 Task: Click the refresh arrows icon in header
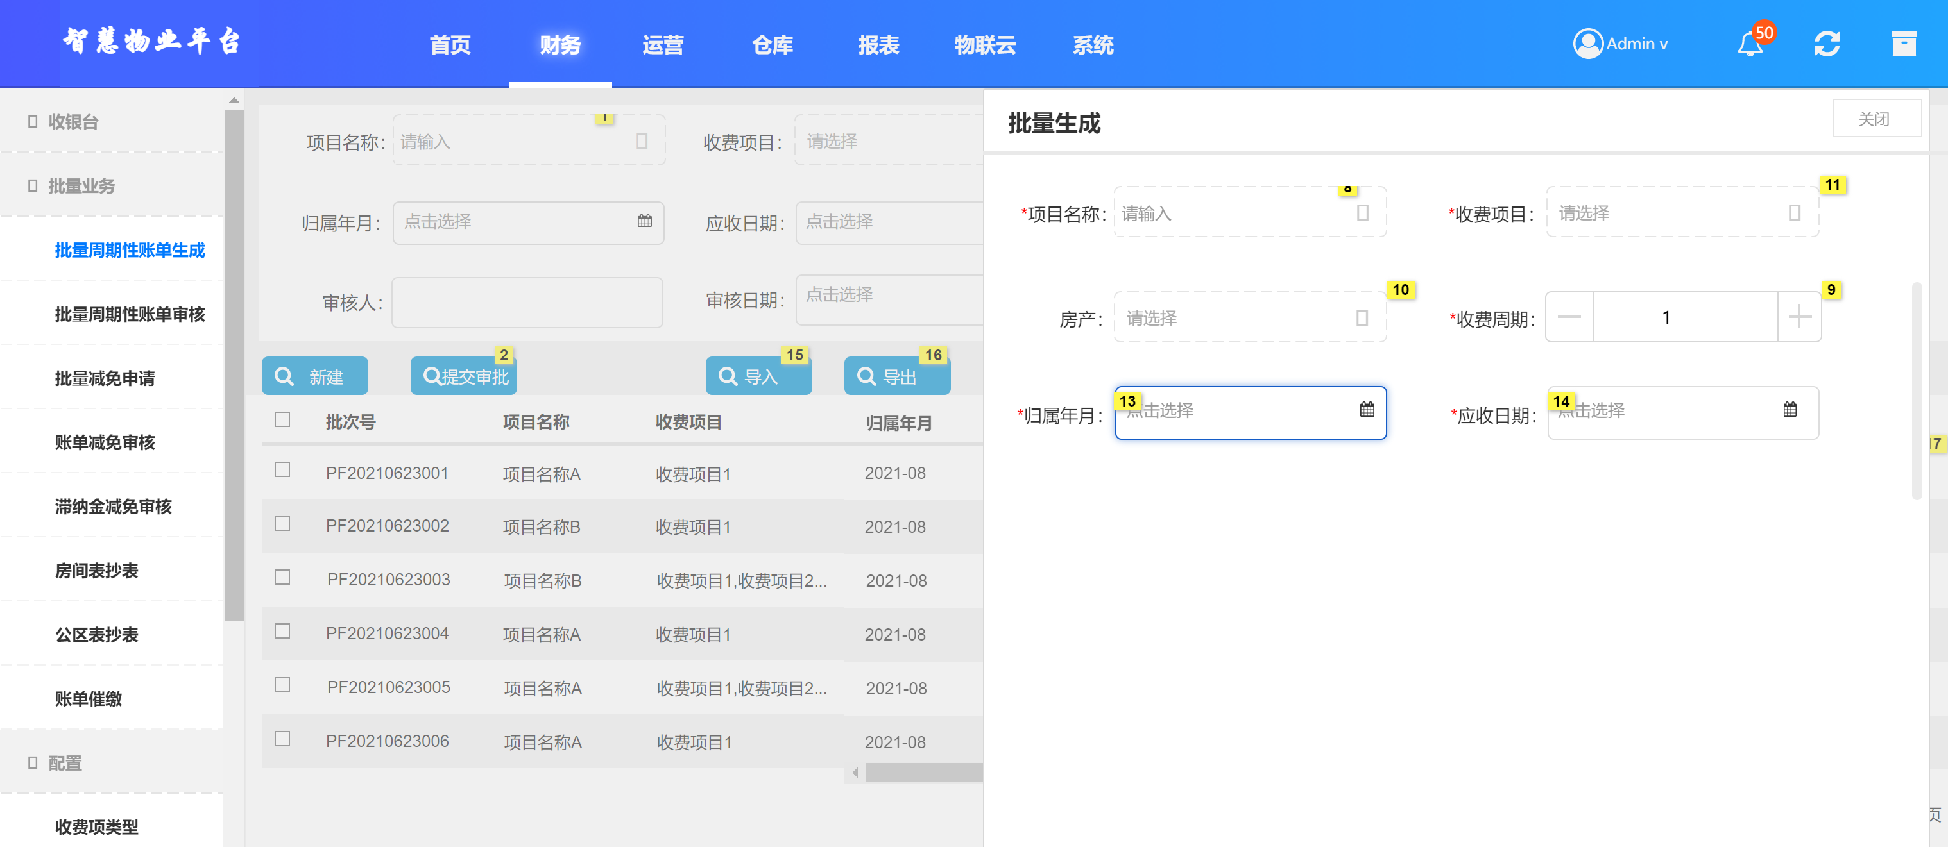pyautogui.click(x=1827, y=44)
